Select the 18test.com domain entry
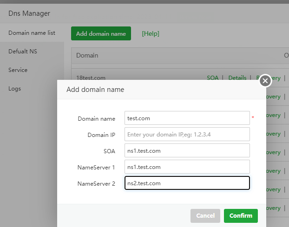Image resolution: width=289 pixels, height=227 pixels. coord(90,78)
